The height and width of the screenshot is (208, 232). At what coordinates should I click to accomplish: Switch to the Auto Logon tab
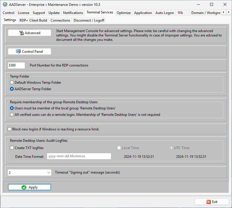165,13
